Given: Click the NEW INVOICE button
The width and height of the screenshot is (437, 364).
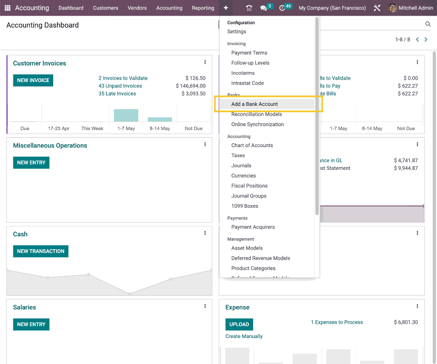Looking at the screenshot, I should [33, 80].
